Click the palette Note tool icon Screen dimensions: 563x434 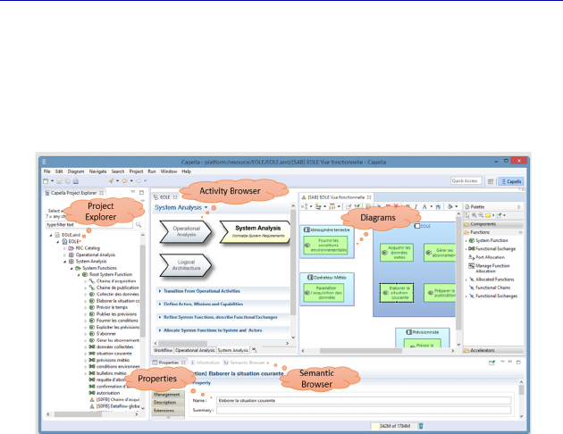(488, 215)
